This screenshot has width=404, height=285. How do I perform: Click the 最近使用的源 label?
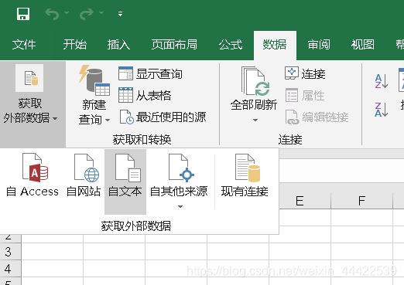coord(171,117)
